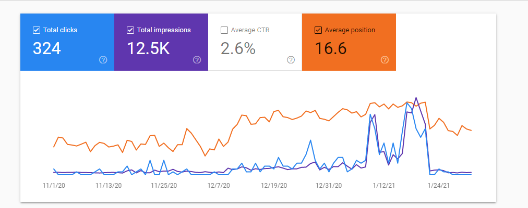
Task: Open help icon on Average CTR card
Action: pos(291,60)
